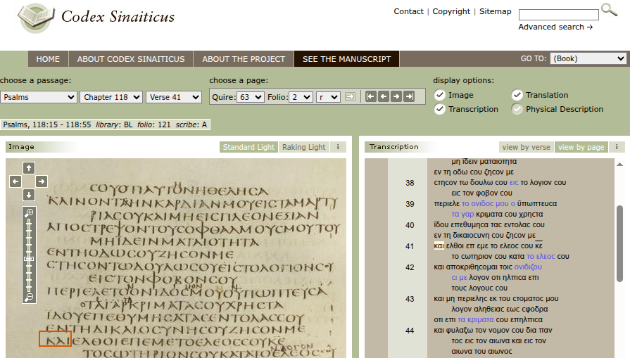Image resolution: width=630 pixels, height=358 pixels.
Task: Open the Psalms book dropdown
Action: coord(39,97)
